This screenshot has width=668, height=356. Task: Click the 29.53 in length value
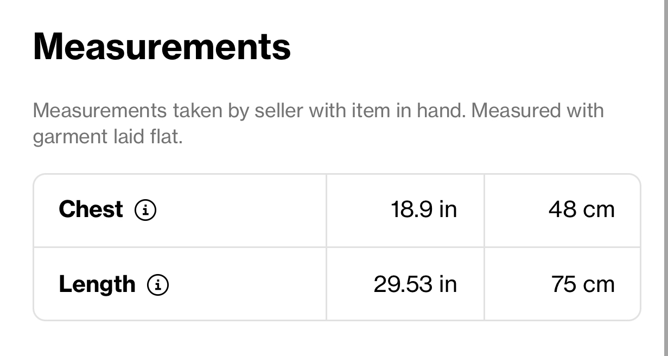(415, 284)
